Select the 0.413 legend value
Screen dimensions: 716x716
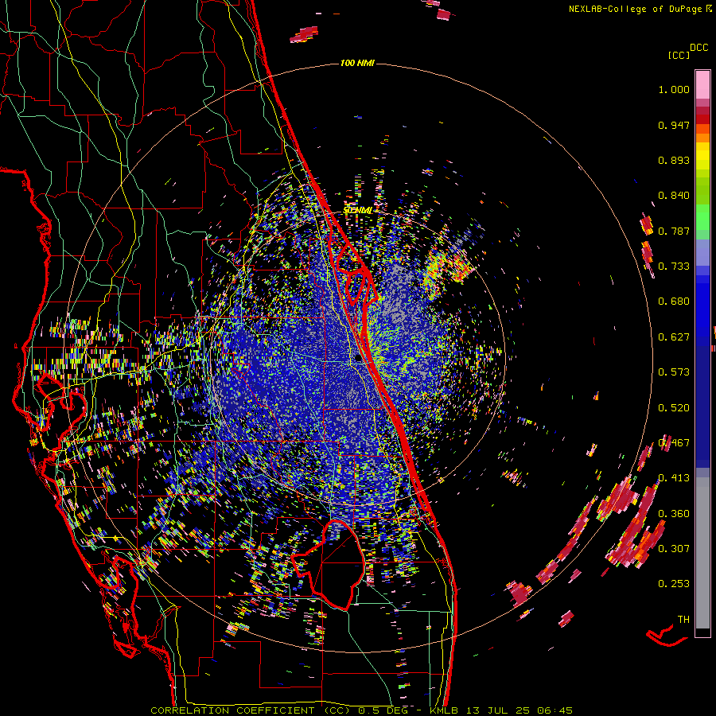point(674,478)
